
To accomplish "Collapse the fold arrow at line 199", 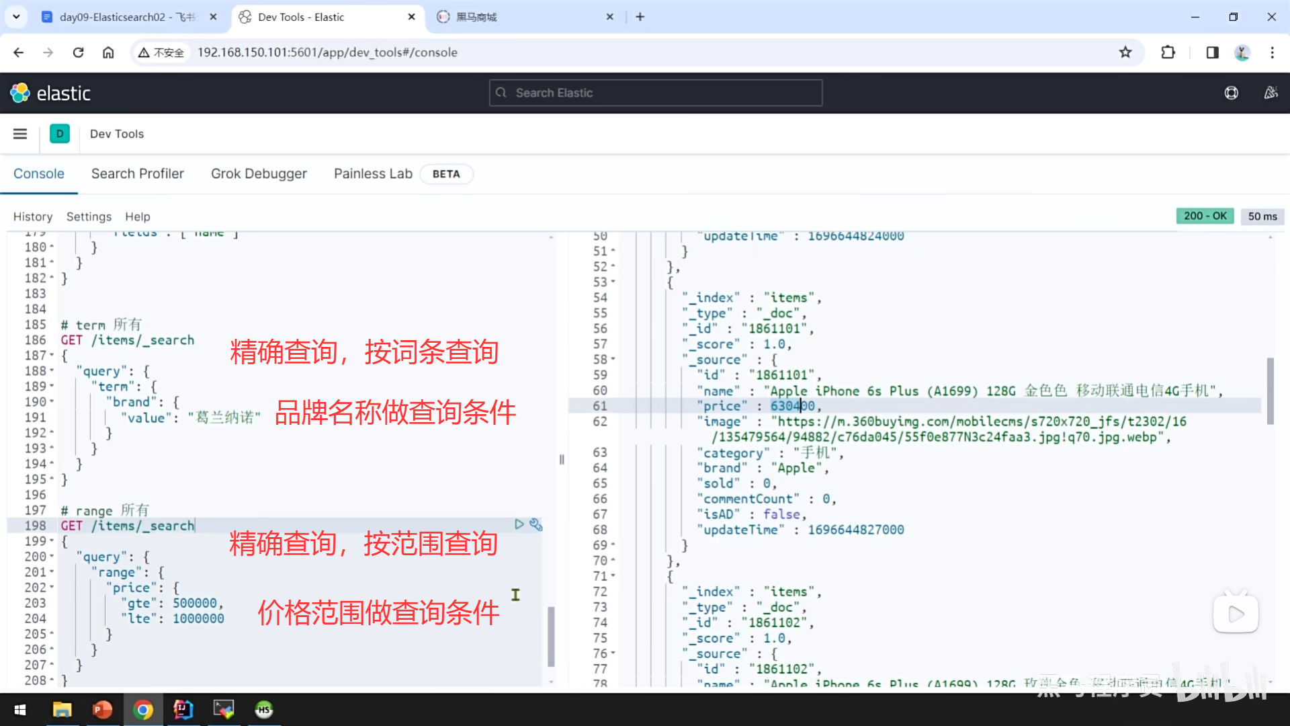I will pyautogui.click(x=52, y=541).
